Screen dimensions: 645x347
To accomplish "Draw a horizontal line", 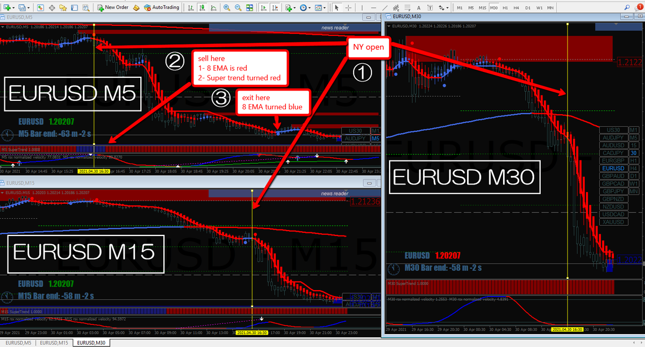I will click(374, 8).
